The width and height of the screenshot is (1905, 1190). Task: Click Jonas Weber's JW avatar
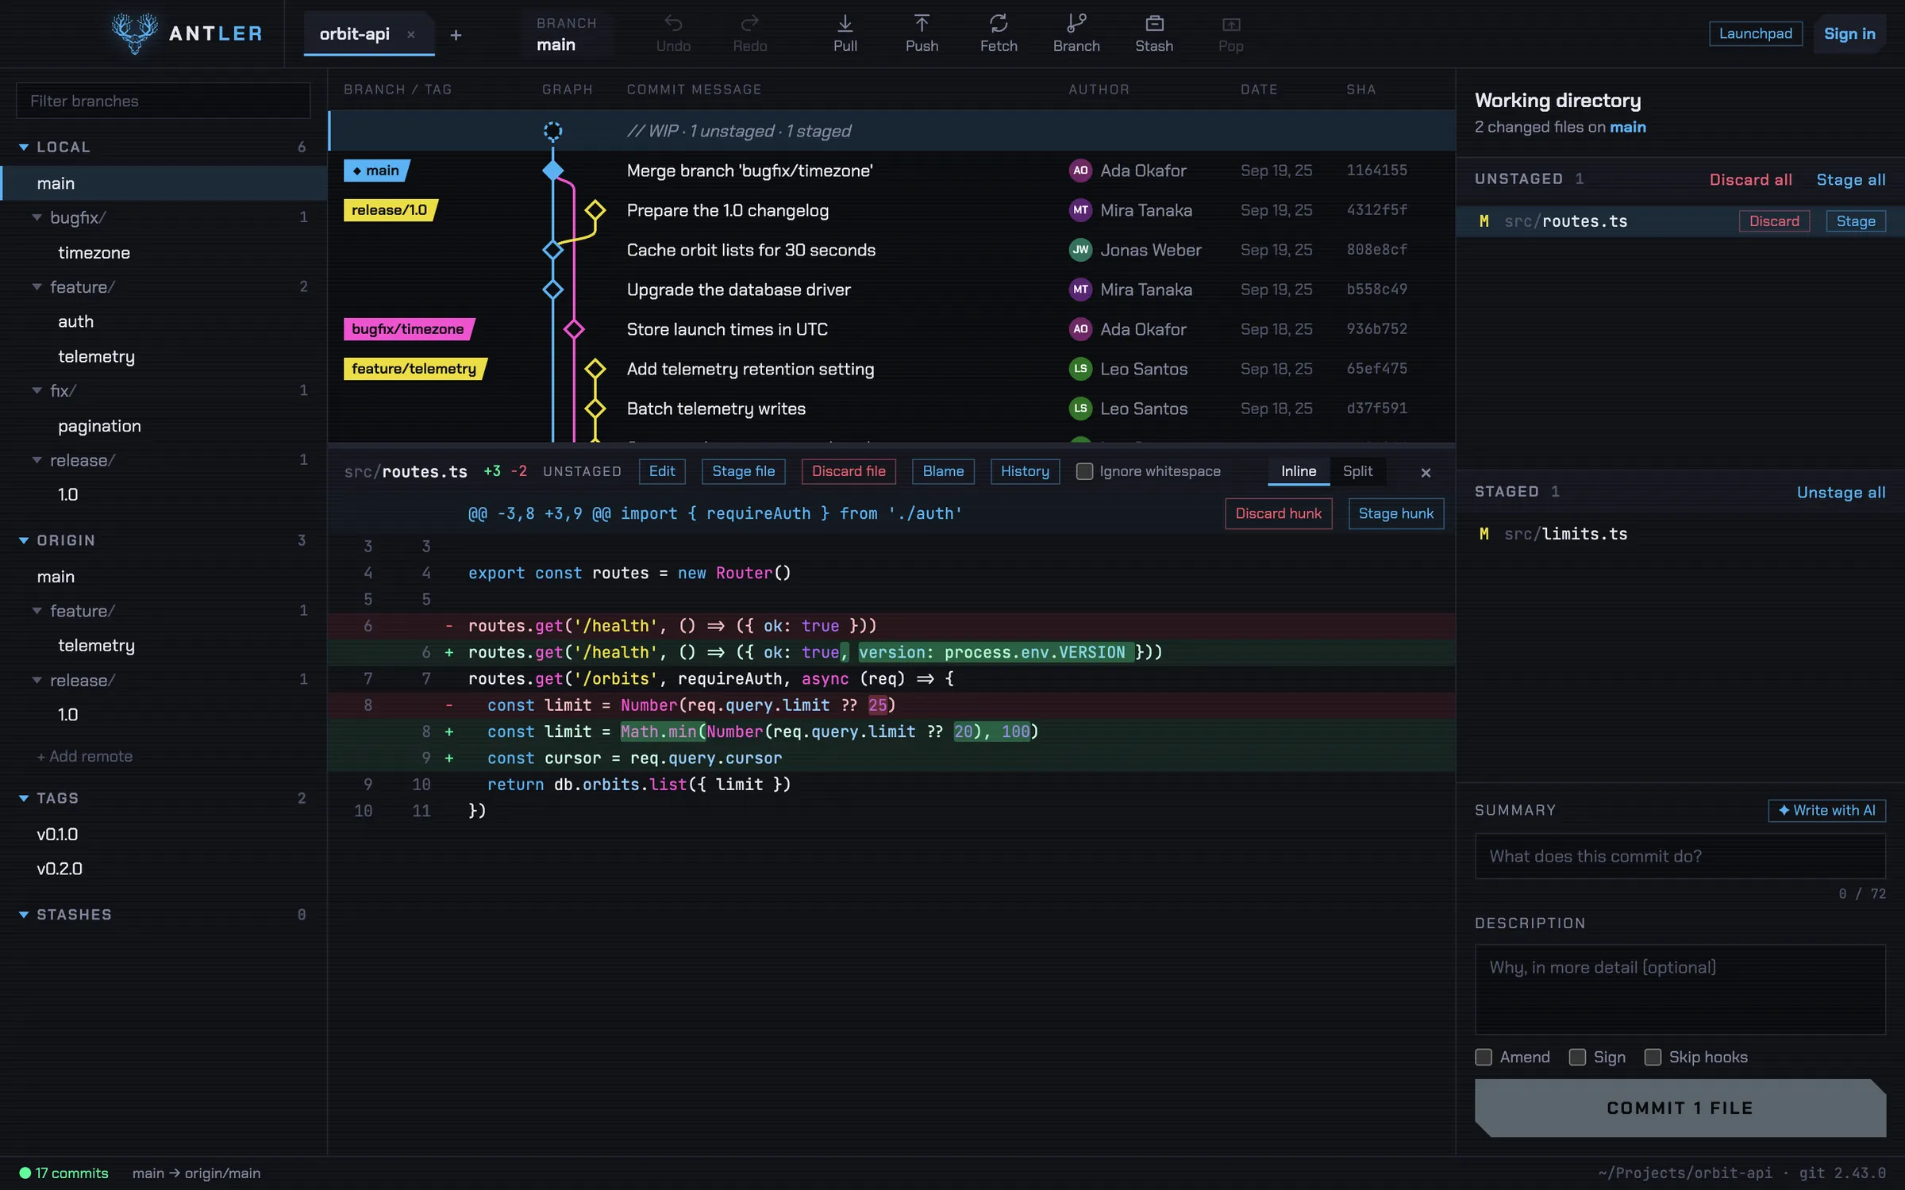coord(1080,250)
